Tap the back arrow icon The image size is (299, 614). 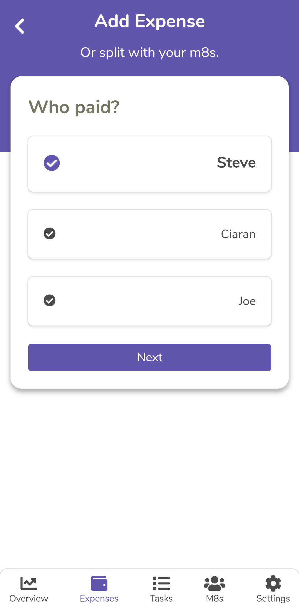tap(20, 26)
